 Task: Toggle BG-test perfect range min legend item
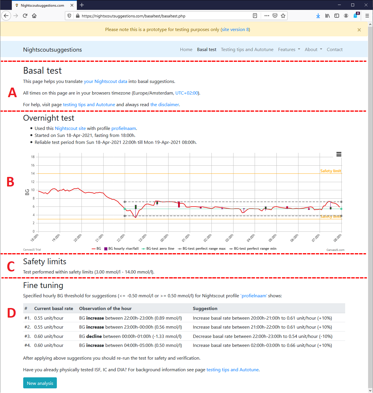(253, 249)
